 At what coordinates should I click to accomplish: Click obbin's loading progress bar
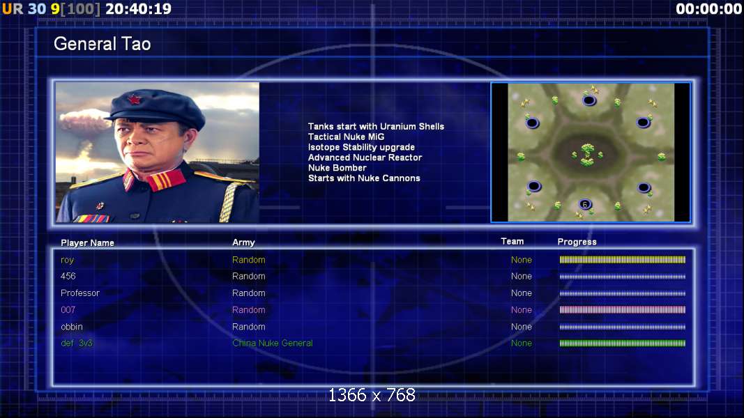(623, 327)
